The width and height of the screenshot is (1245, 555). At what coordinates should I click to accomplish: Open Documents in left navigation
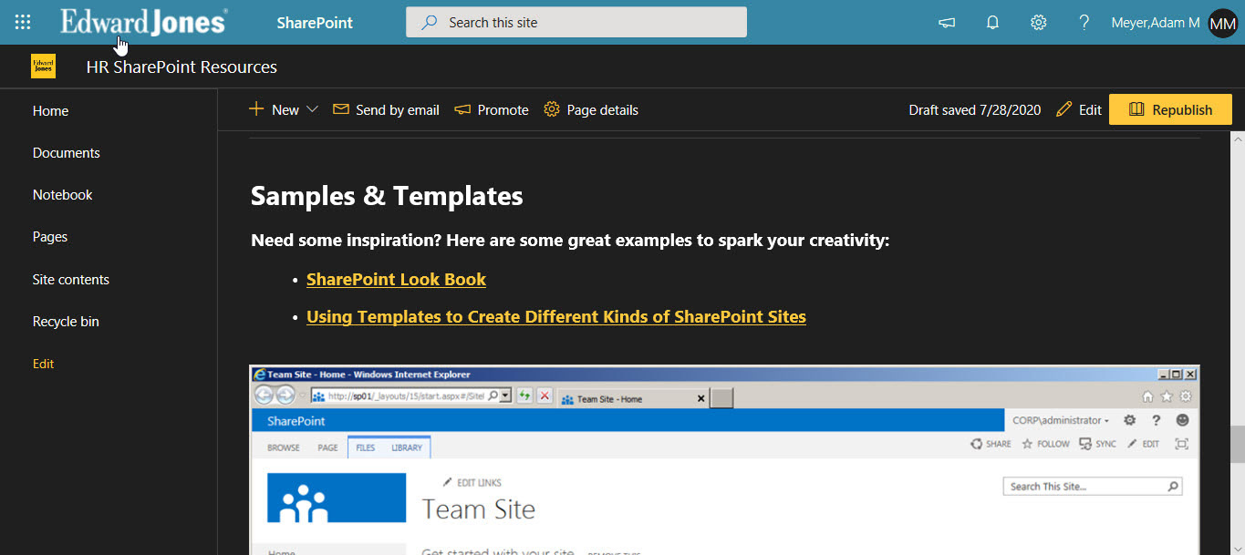(67, 153)
